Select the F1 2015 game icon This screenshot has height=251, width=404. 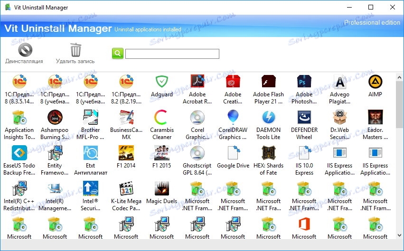click(161, 153)
